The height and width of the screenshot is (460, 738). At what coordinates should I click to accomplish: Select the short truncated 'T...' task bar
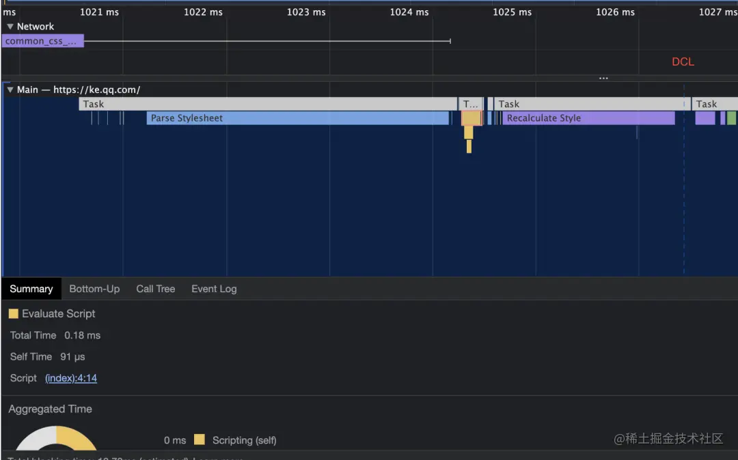click(x=471, y=104)
